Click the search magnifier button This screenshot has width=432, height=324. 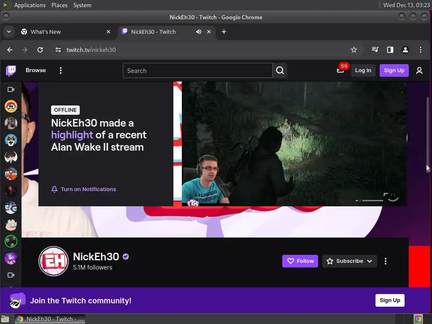[280, 70]
